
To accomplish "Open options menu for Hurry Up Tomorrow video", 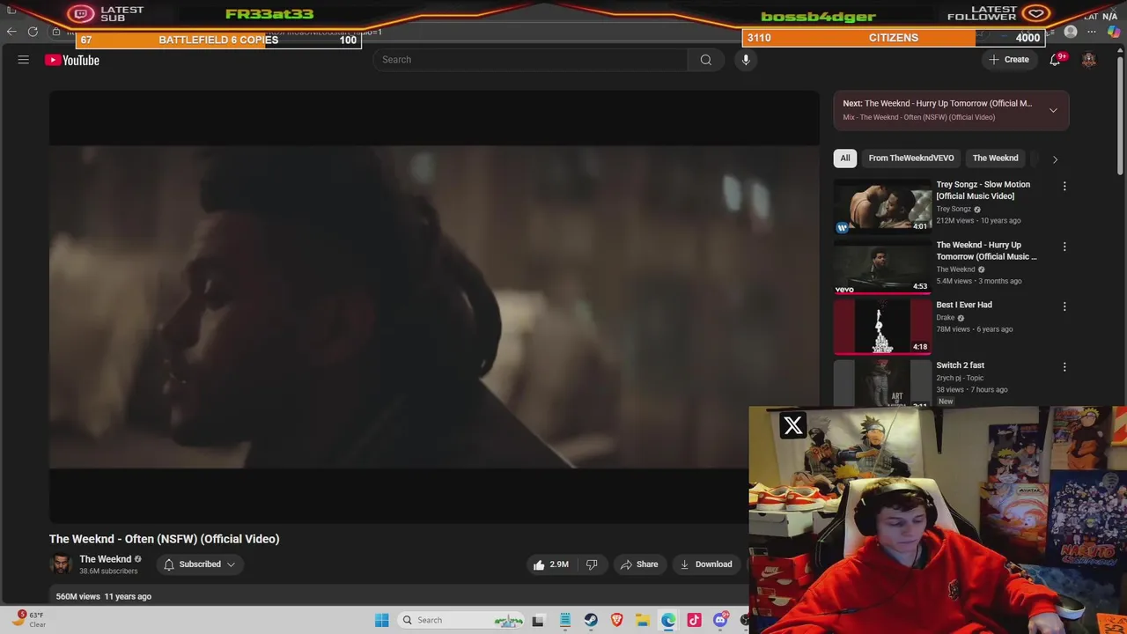I will tap(1064, 247).
